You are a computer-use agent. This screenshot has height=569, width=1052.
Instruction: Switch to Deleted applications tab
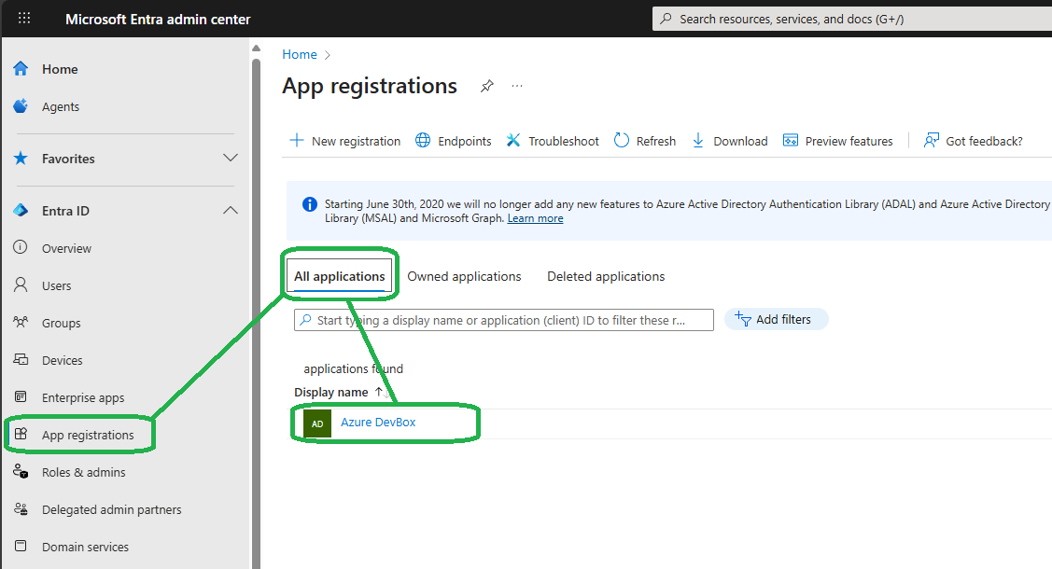(606, 276)
